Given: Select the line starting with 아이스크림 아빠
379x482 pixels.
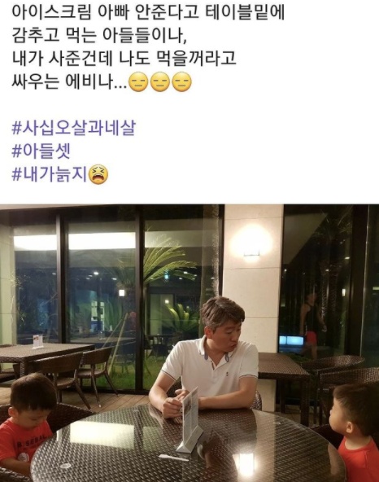Looking at the screenshot, I should coord(149,12).
